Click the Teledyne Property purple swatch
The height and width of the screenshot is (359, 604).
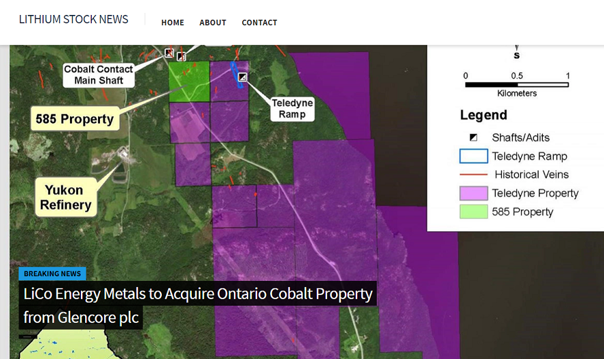click(474, 193)
